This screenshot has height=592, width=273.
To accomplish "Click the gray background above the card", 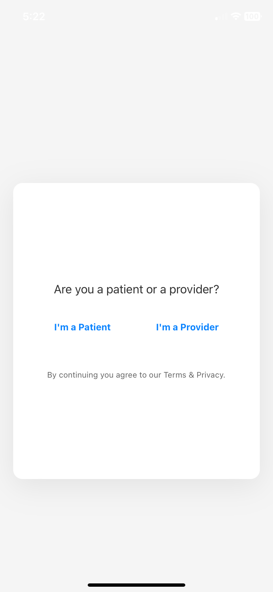I will pyautogui.click(x=136, y=99).
